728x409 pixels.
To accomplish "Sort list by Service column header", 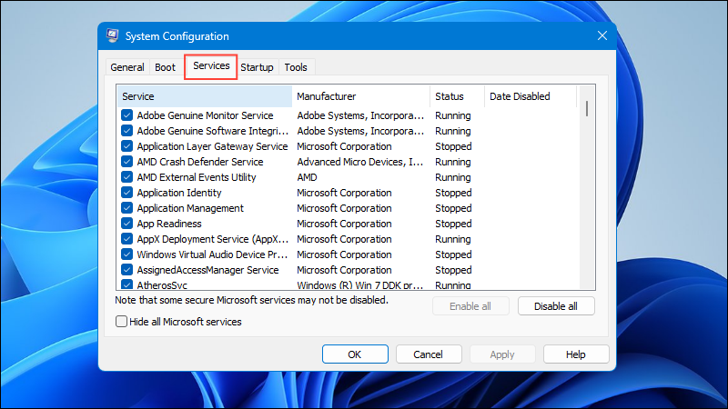I will pyautogui.click(x=204, y=96).
